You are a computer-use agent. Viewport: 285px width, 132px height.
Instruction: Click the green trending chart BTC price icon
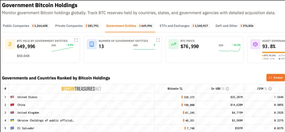coord(174,44)
